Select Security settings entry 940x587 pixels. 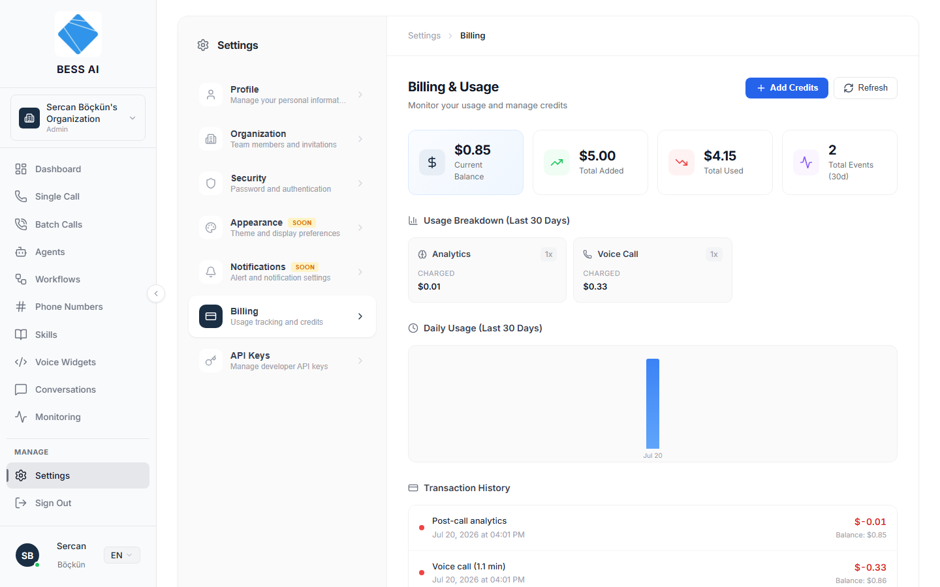click(282, 183)
